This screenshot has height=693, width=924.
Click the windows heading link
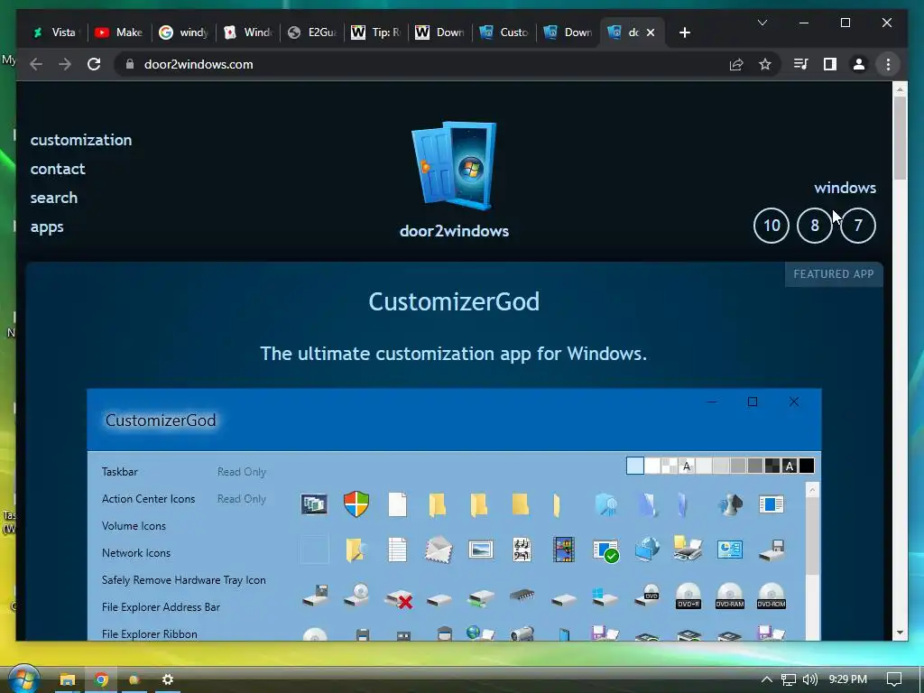coord(845,188)
